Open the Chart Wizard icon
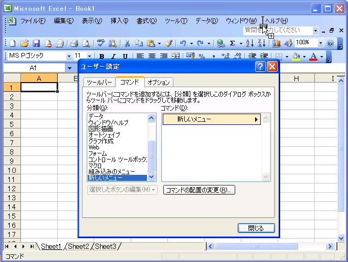This screenshot has width=348, height=262. point(277,43)
